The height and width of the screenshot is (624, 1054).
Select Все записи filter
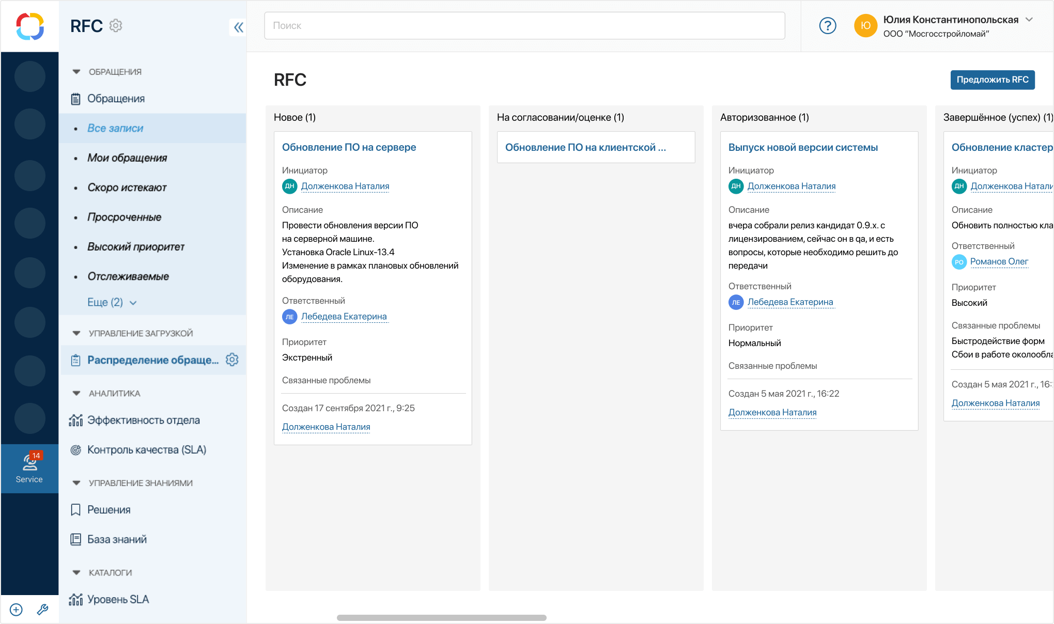[152, 128]
